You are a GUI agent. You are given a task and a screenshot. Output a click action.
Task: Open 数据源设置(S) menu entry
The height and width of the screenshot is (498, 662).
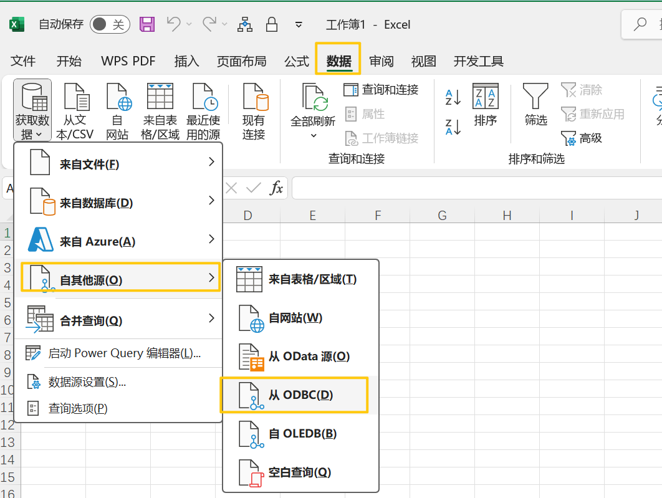tap(118, 382)
